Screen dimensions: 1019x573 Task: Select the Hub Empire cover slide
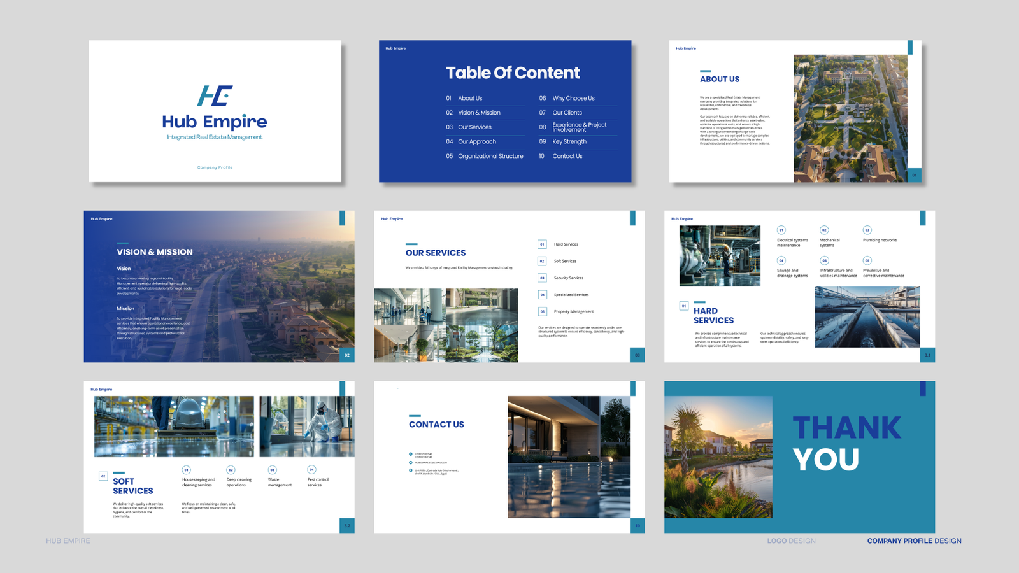(215, 111)
